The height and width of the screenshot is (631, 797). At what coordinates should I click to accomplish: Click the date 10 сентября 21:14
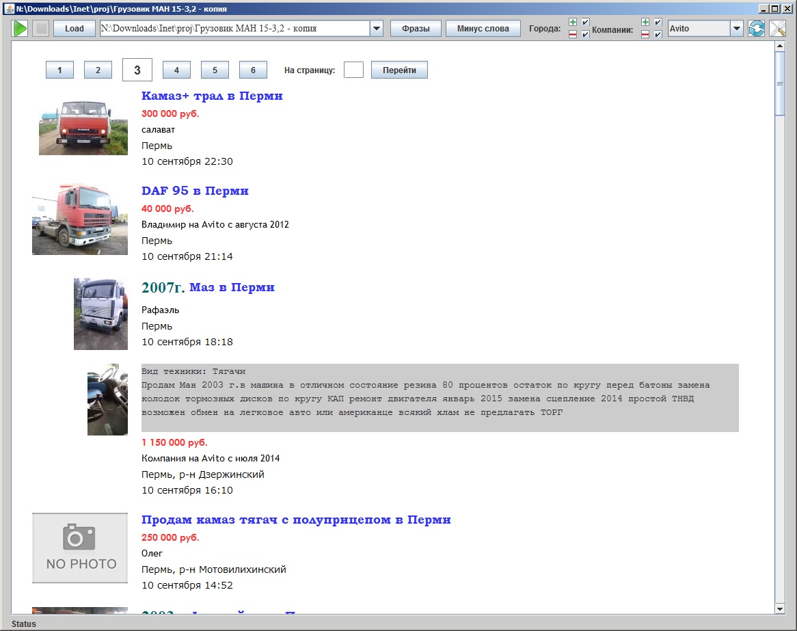point(187,256)
